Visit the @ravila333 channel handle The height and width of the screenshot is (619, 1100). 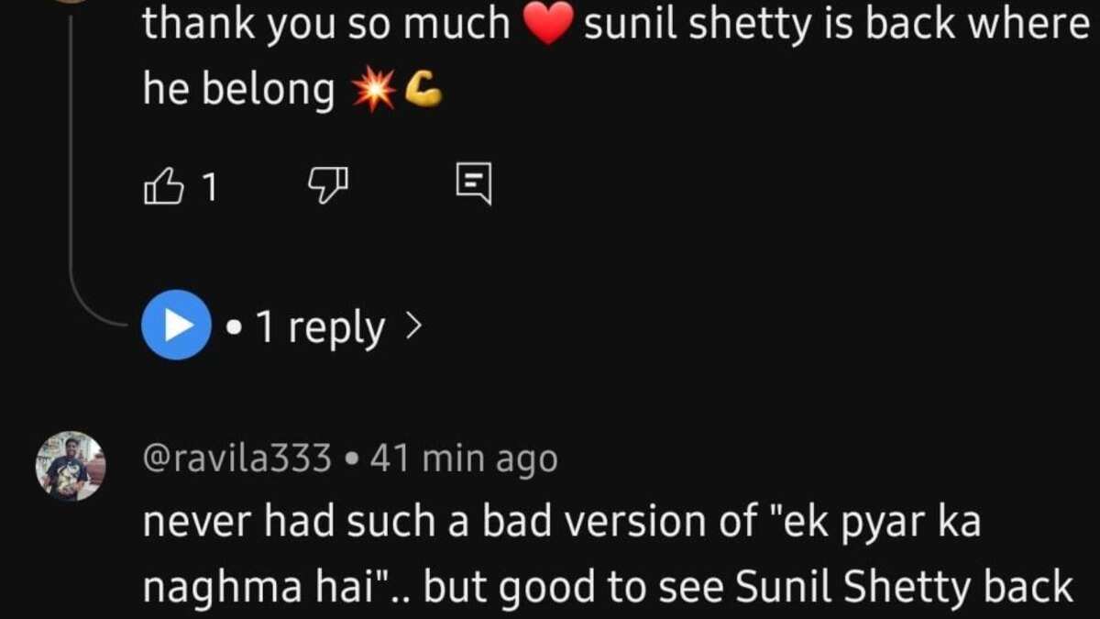tap(236, 459)
